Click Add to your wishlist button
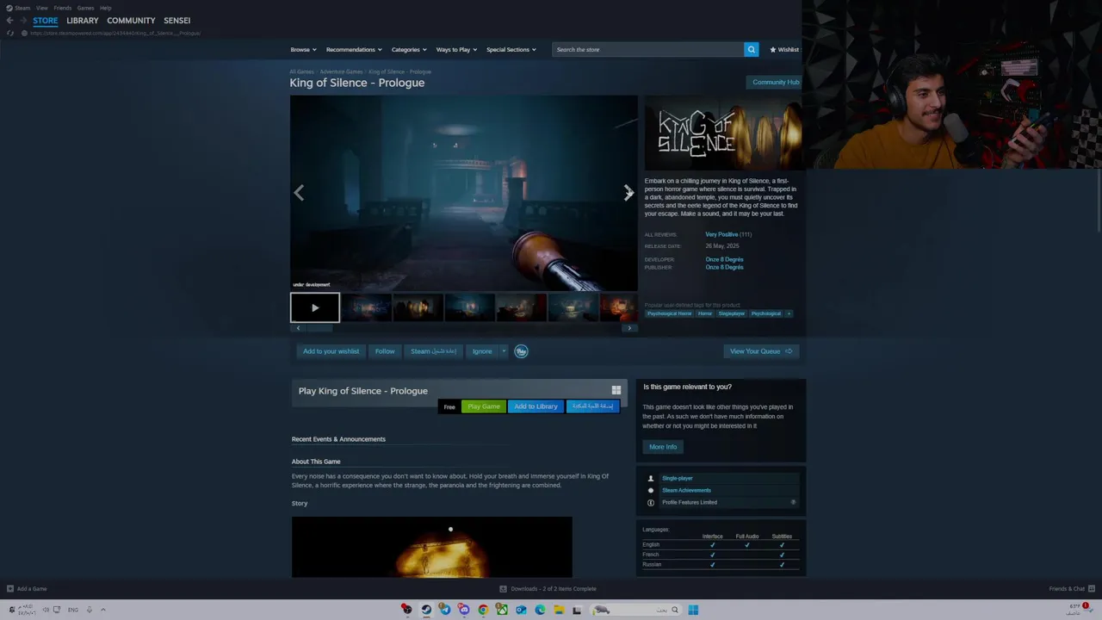This screenshot has width=1102, height=620. point(331,351)
